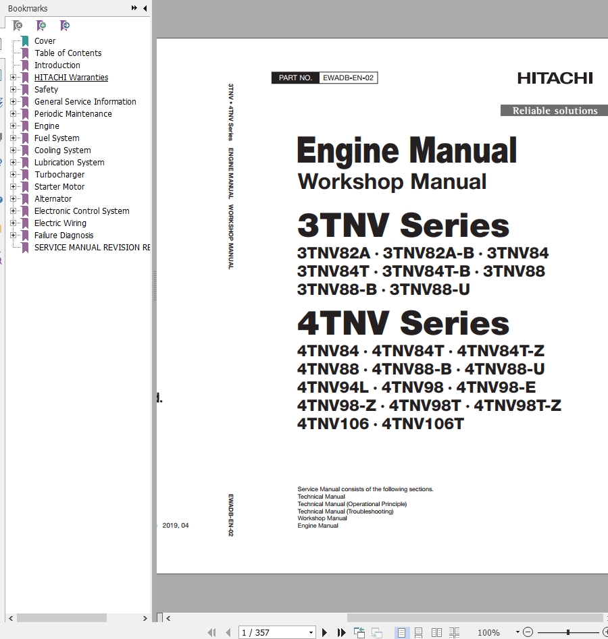Expand the Safety bookmark
The height and width of the screenshot is (639, 608).
tap(13, 90)
